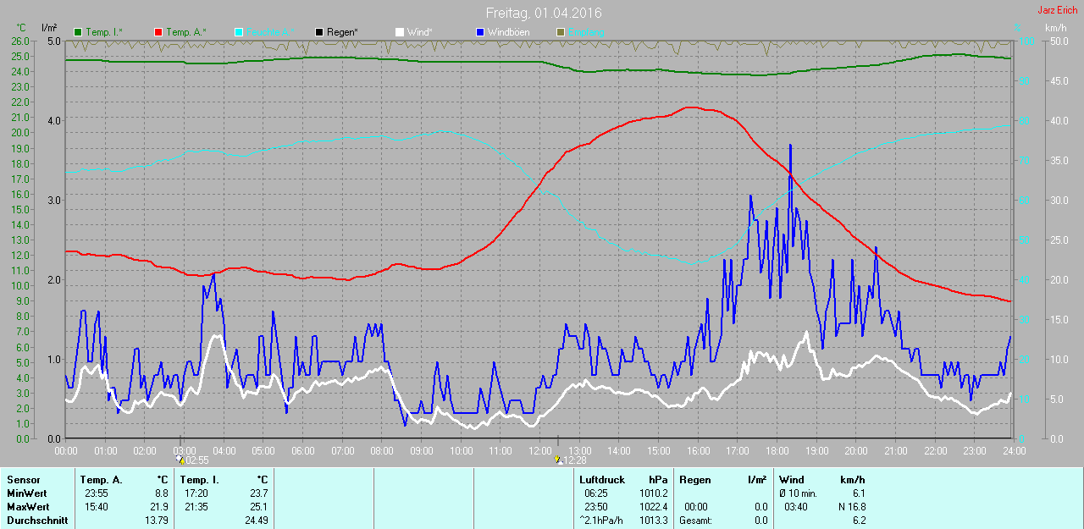Click the marker icon at 02:55
1084x529 pixels.
tap(180, 460)
